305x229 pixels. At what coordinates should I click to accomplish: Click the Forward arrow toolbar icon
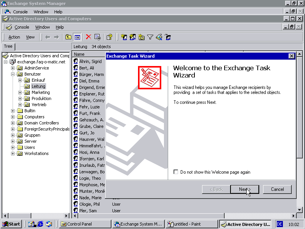pyautogui.click(x=56, y=37)
